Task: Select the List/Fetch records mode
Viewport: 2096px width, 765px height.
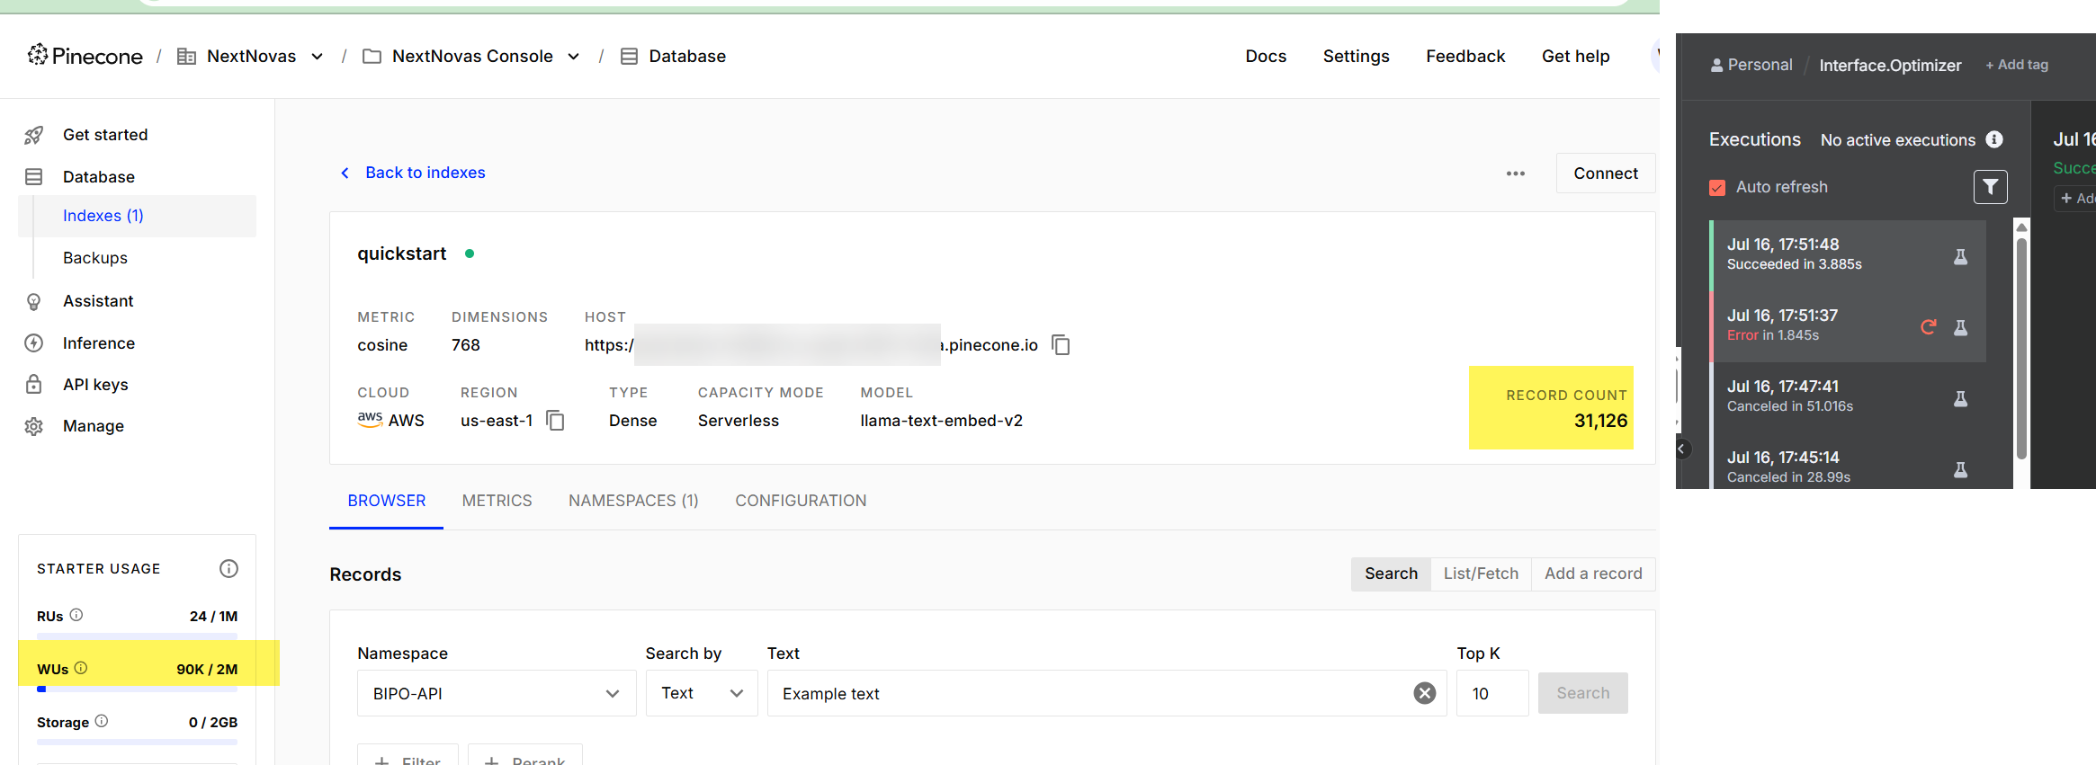Action: pyautogui.click(x=1481, y=574)
